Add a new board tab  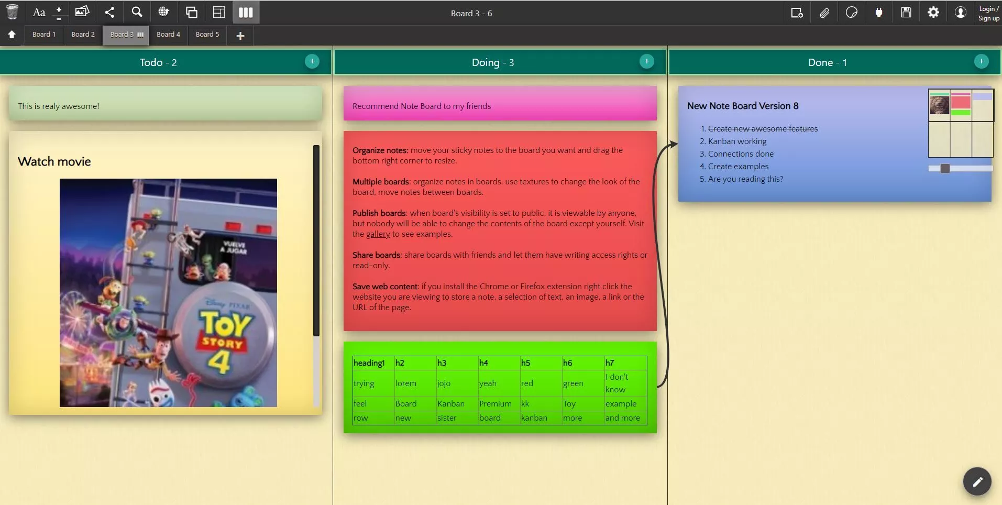tap(240, 36)
